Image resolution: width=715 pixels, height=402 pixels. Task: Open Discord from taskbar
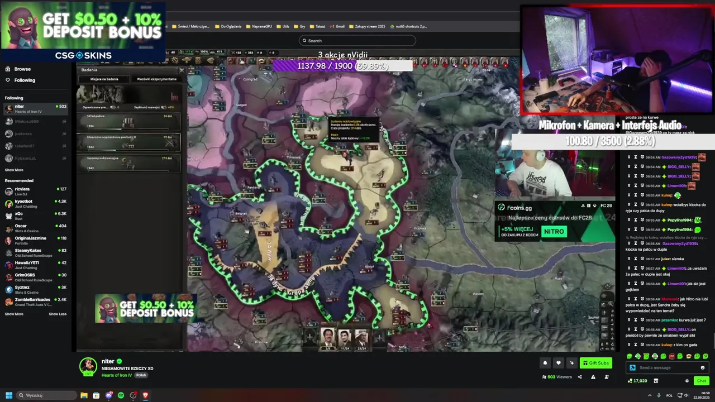click(108, 395)
